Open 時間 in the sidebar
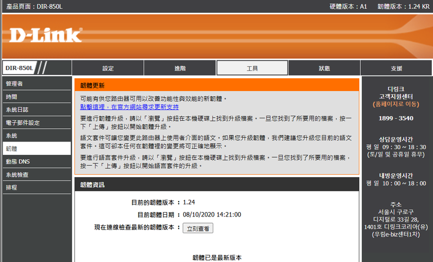 [37, 97]
